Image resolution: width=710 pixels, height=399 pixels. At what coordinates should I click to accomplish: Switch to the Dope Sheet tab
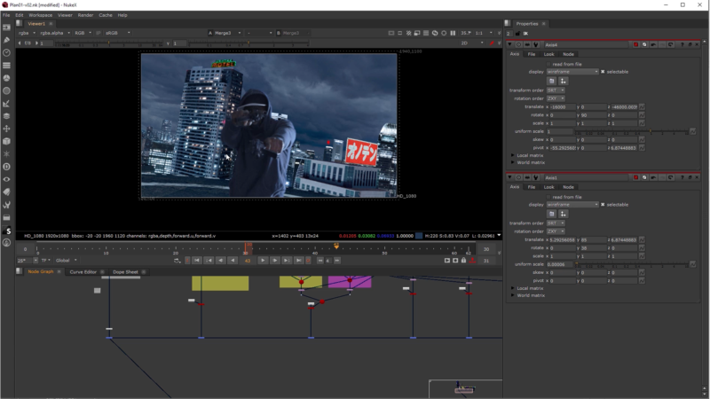(125, 272)
